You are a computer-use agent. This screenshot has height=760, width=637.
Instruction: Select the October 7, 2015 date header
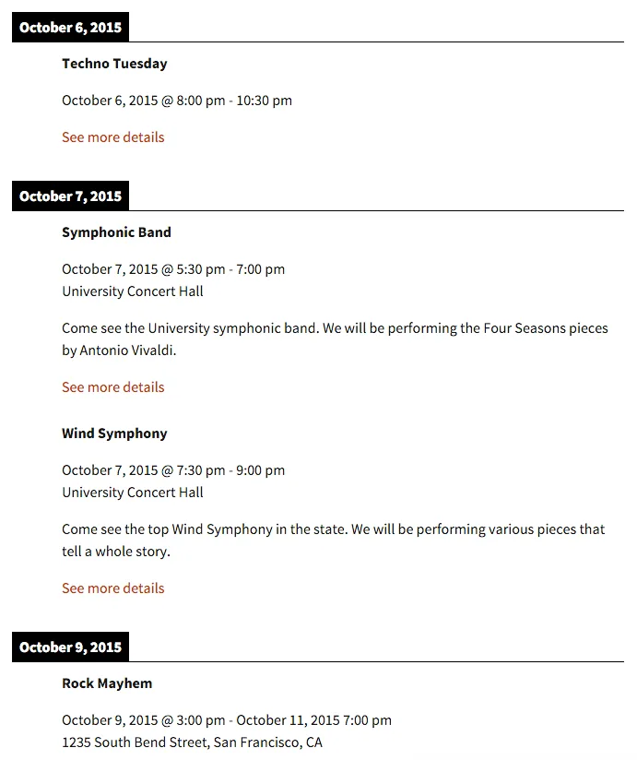pos(70,196)
